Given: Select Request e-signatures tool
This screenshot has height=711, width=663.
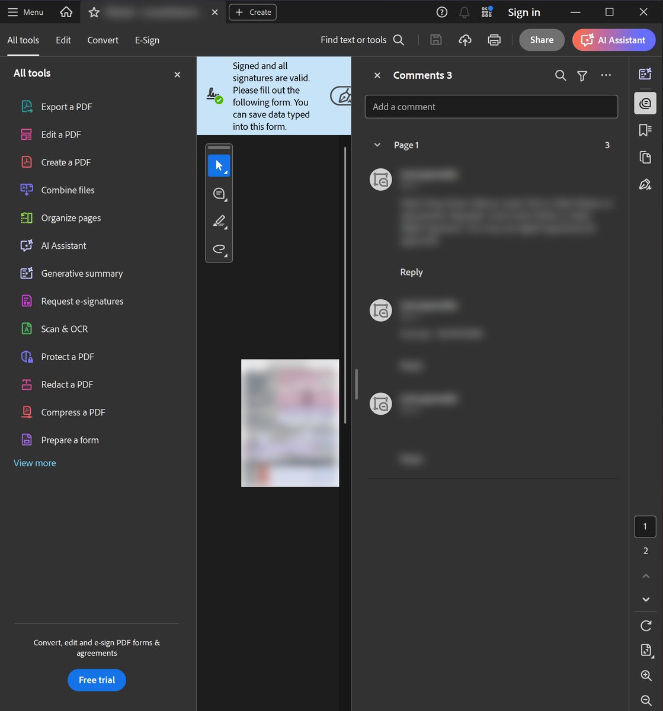Looking at the screenshot, I should pos(72,302).
